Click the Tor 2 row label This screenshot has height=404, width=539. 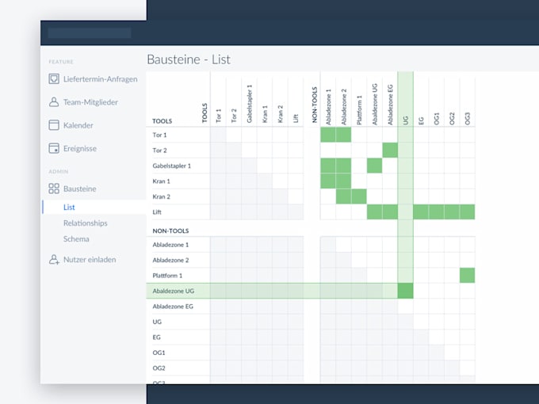(159, 151)
